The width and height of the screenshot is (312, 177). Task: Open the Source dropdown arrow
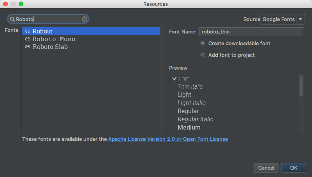click(x=300, y=19)
